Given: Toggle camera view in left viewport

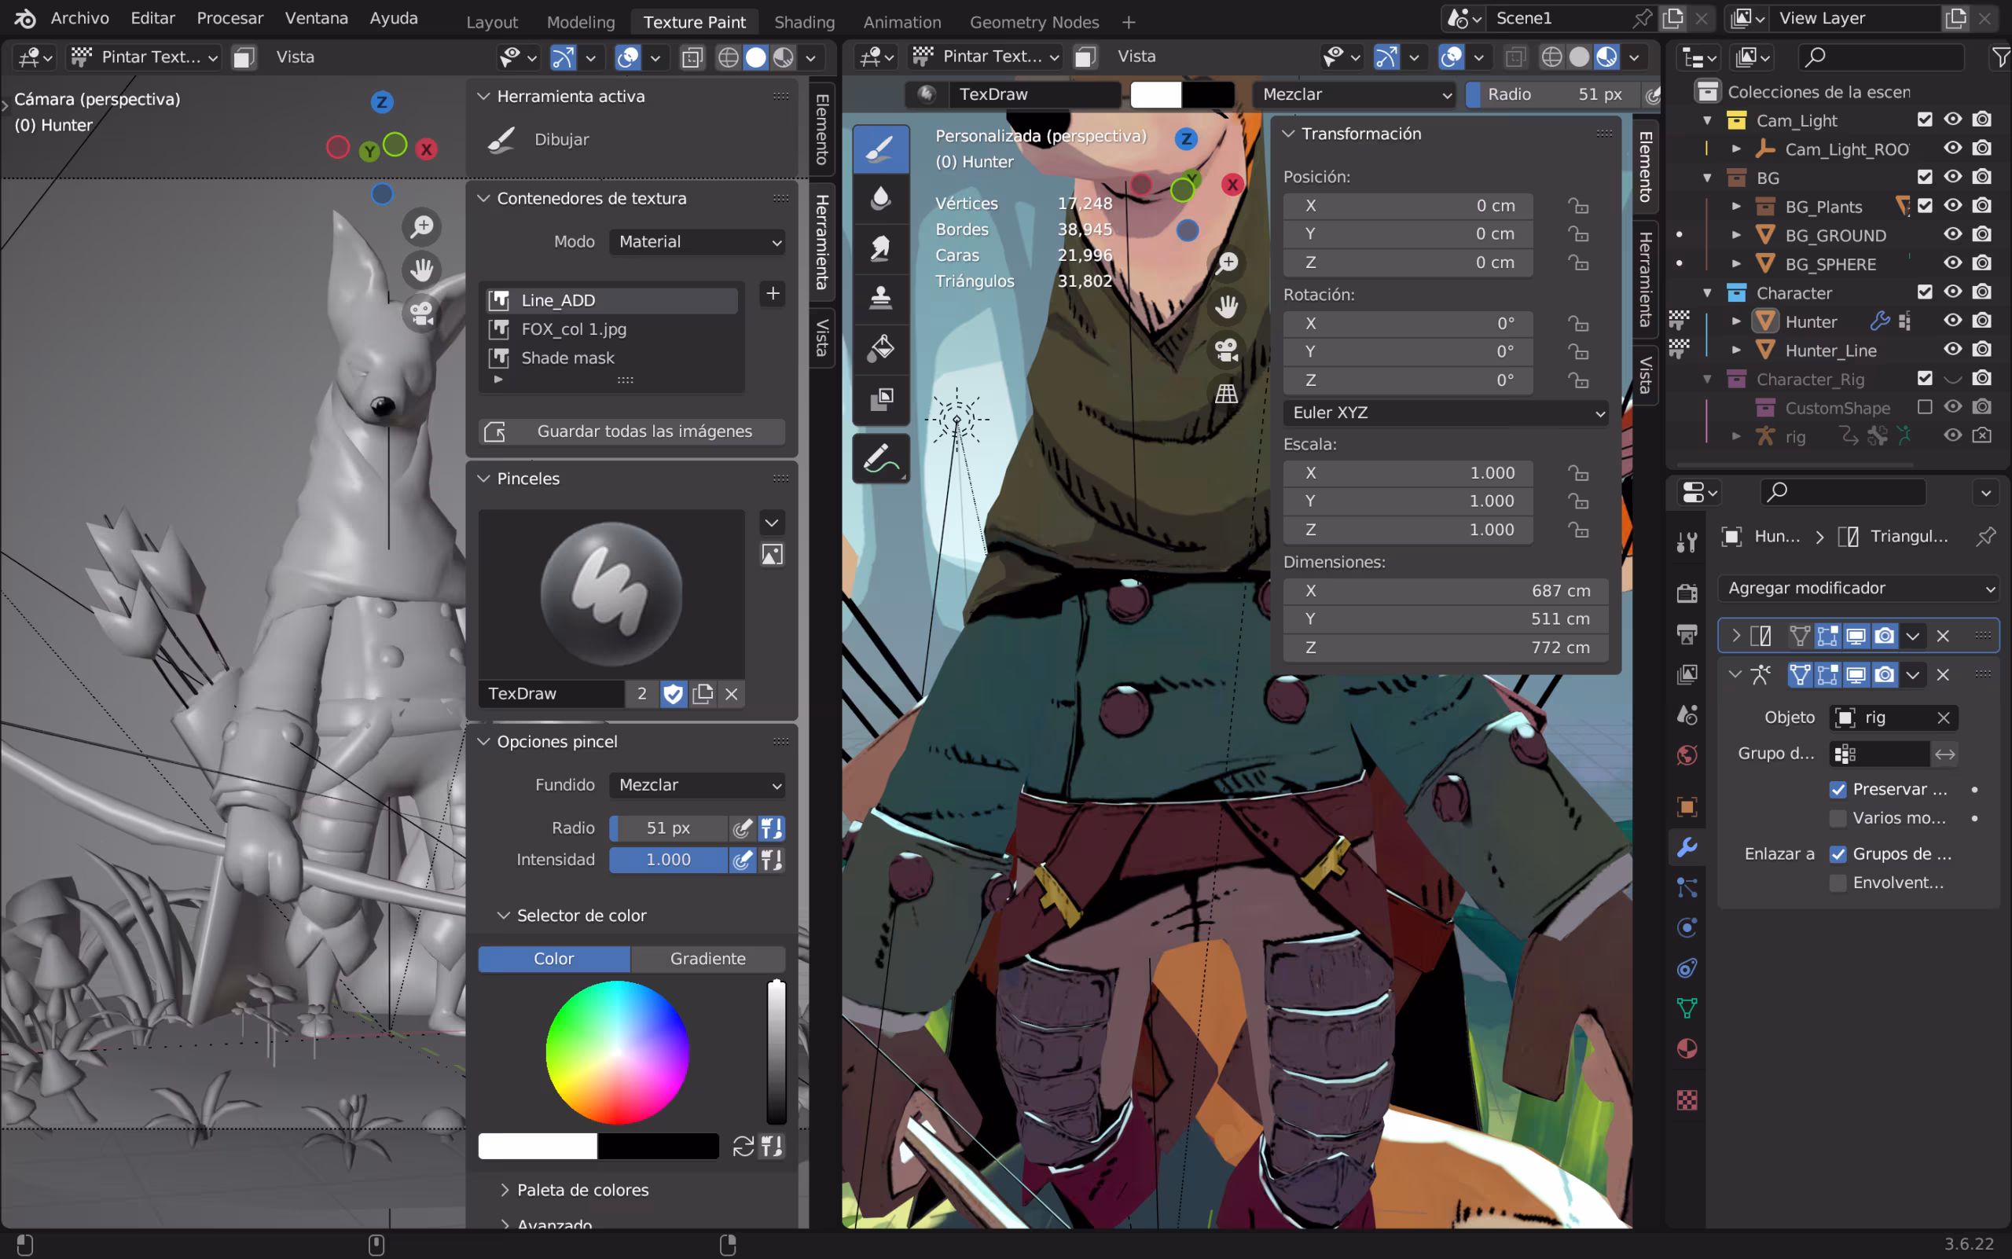Looking at the screenshot, I should [x=422, y=313].
